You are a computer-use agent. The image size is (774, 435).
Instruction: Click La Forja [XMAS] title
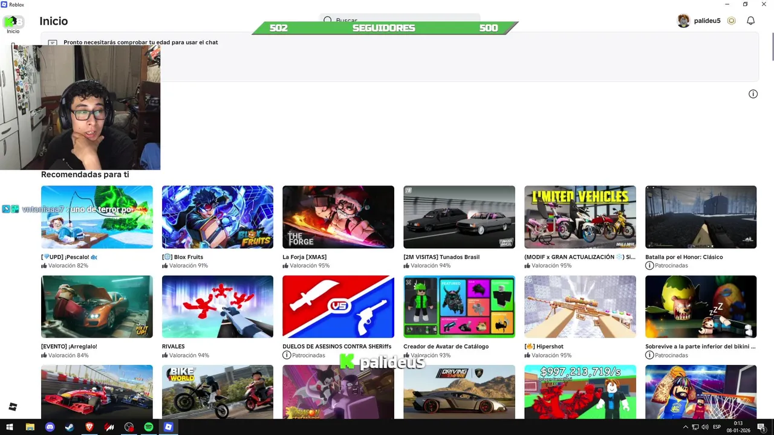(304, 257)
